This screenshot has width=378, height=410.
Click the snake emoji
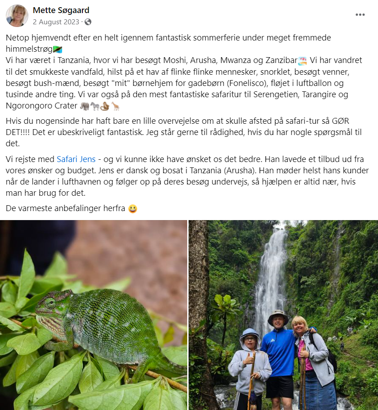(x=104, y=106)
